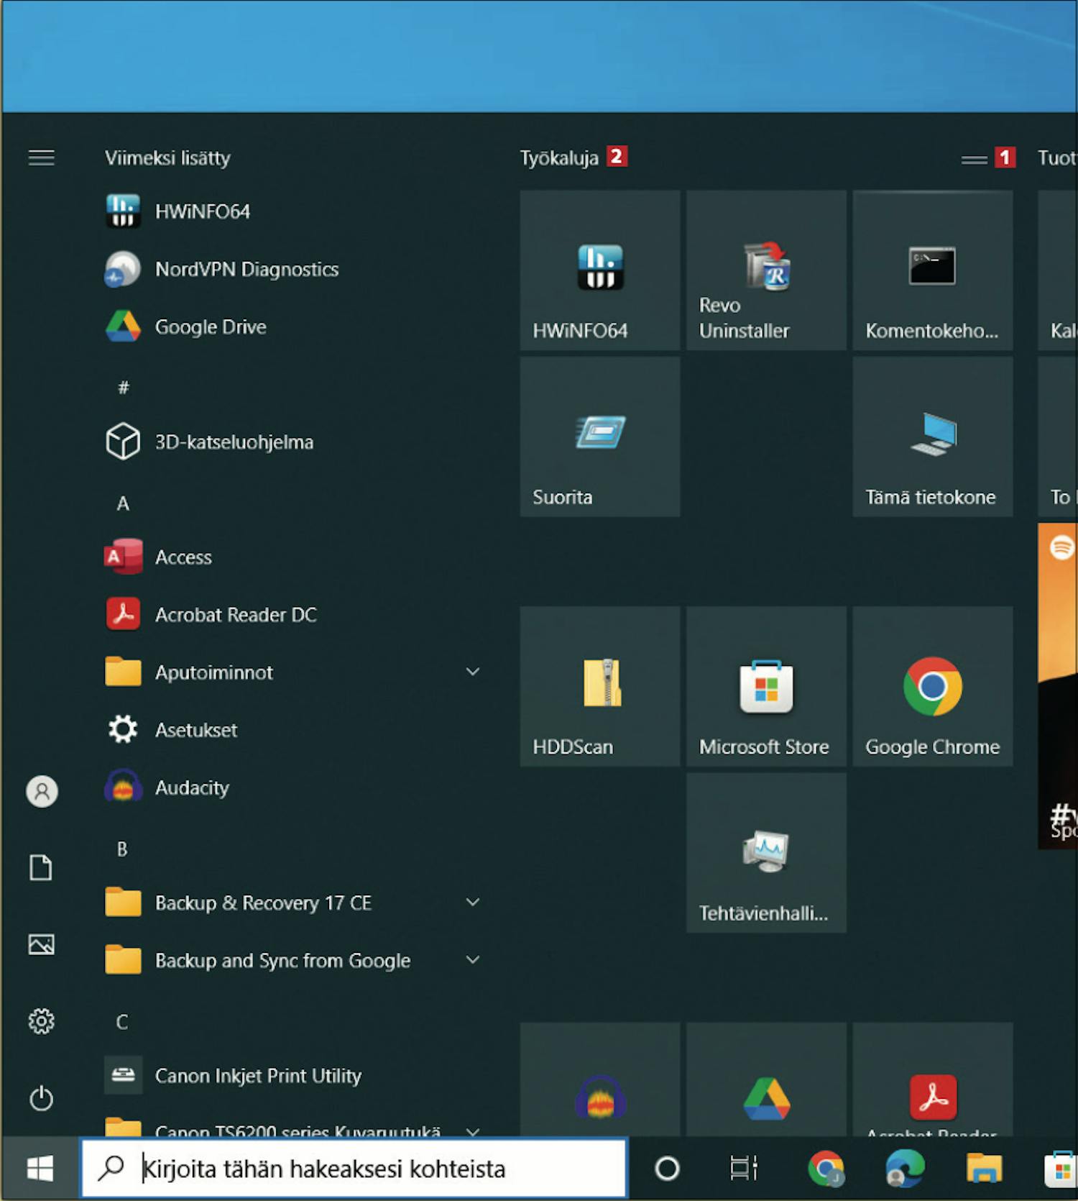1078x1201 pixels.
Task: Expand the Start menu hamburger navigation
Action: click(41, 157)
